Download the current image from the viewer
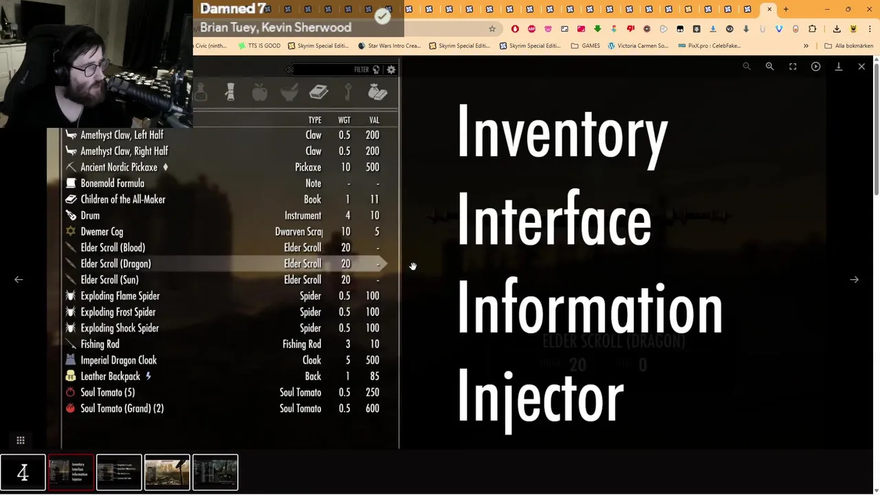Viewport: 880px width, 495px height. pyautogui.click(x=839, y=67)
